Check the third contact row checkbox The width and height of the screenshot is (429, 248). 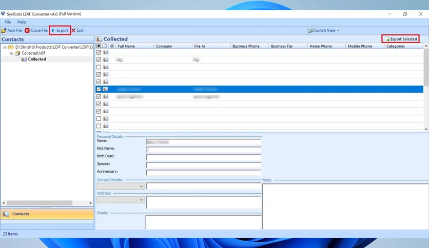click(99, 67)
